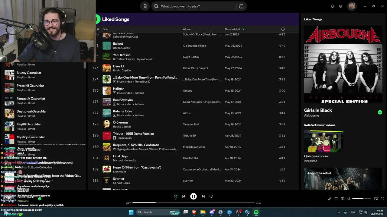Open the Browse icon in search bar
Image resolution: width=387 pixels, height=217 pixels.
click(241, 6)
